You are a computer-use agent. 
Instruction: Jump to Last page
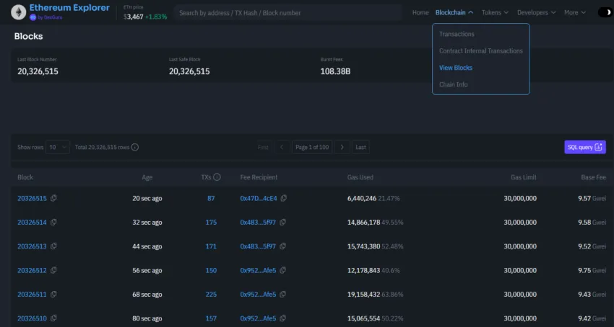pos(361,147)
